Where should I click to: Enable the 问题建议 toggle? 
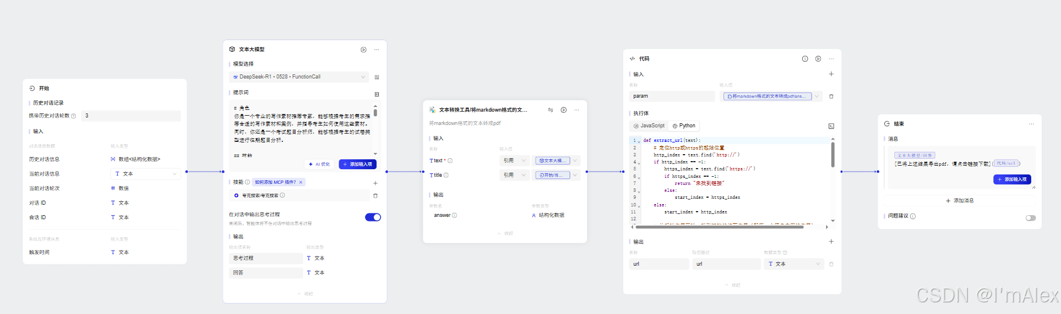tap(1031, 218)
